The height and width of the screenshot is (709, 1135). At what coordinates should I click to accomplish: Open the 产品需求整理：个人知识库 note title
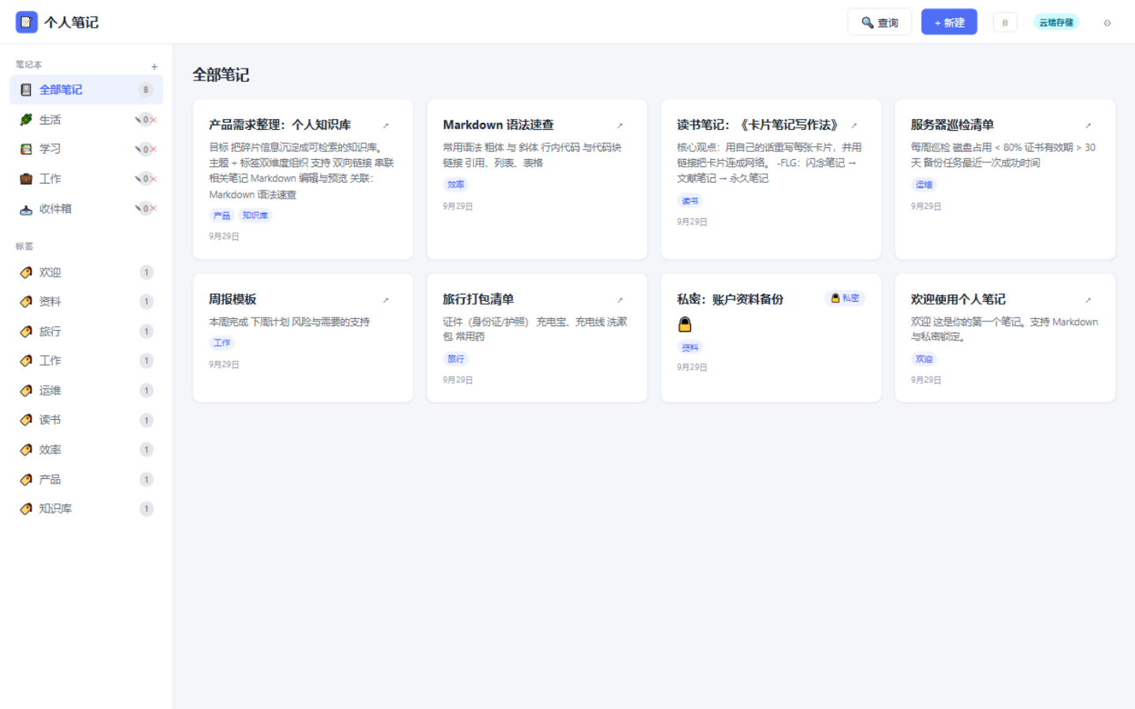click(x=280, y=124)
